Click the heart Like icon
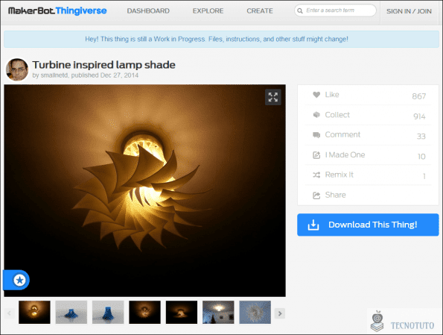443x335 pixels. (316, 95)
